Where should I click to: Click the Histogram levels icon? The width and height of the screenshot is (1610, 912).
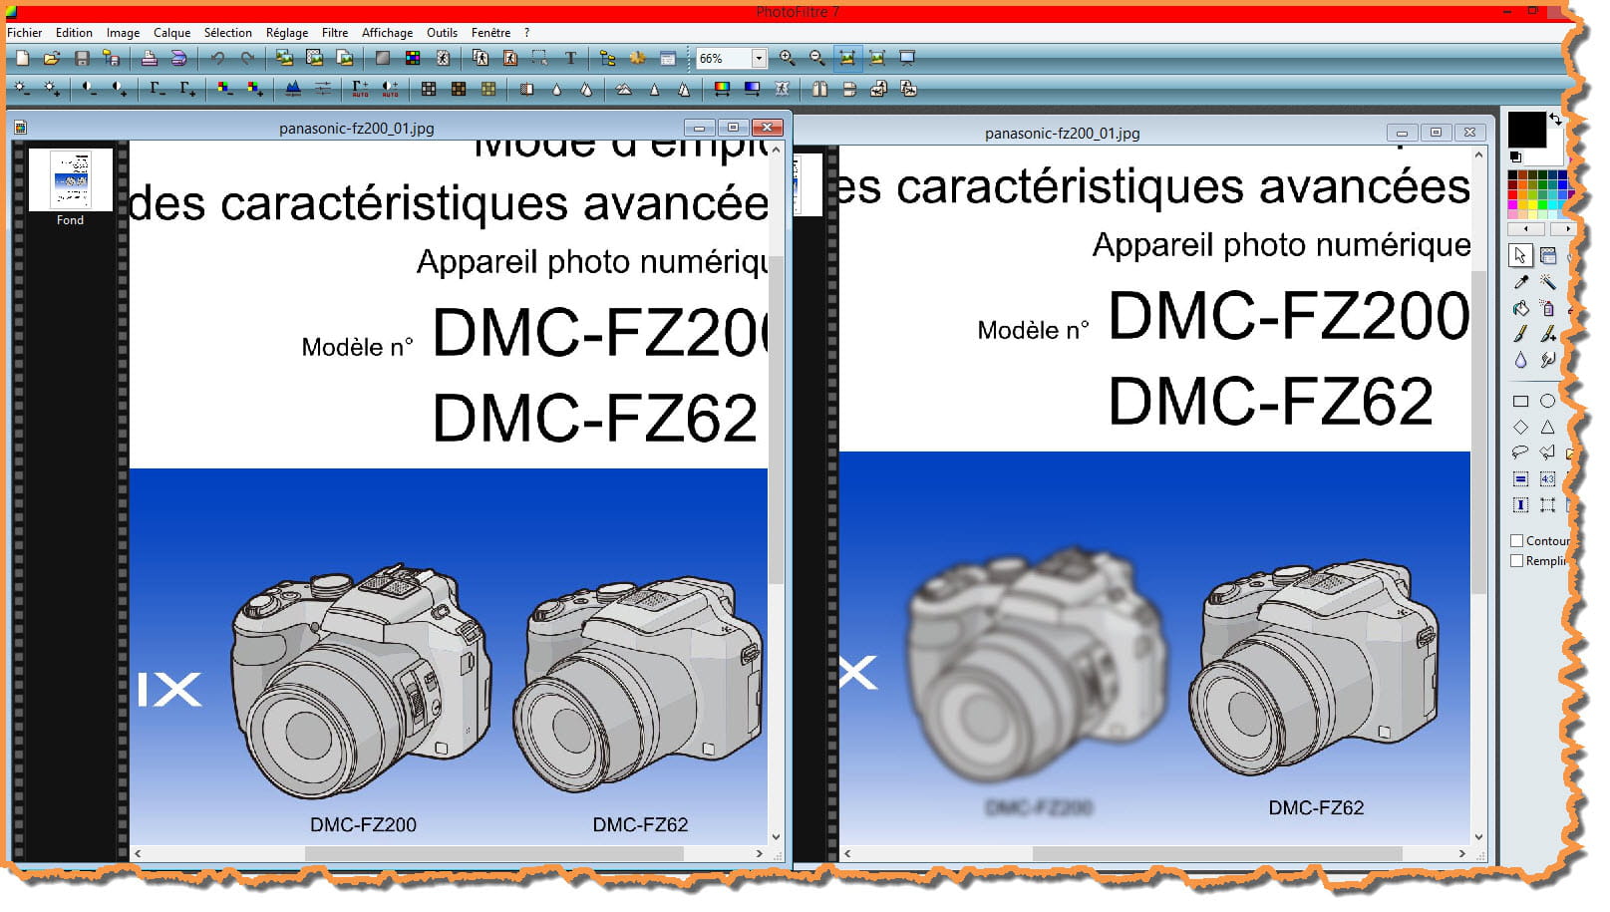coord(293,89)
